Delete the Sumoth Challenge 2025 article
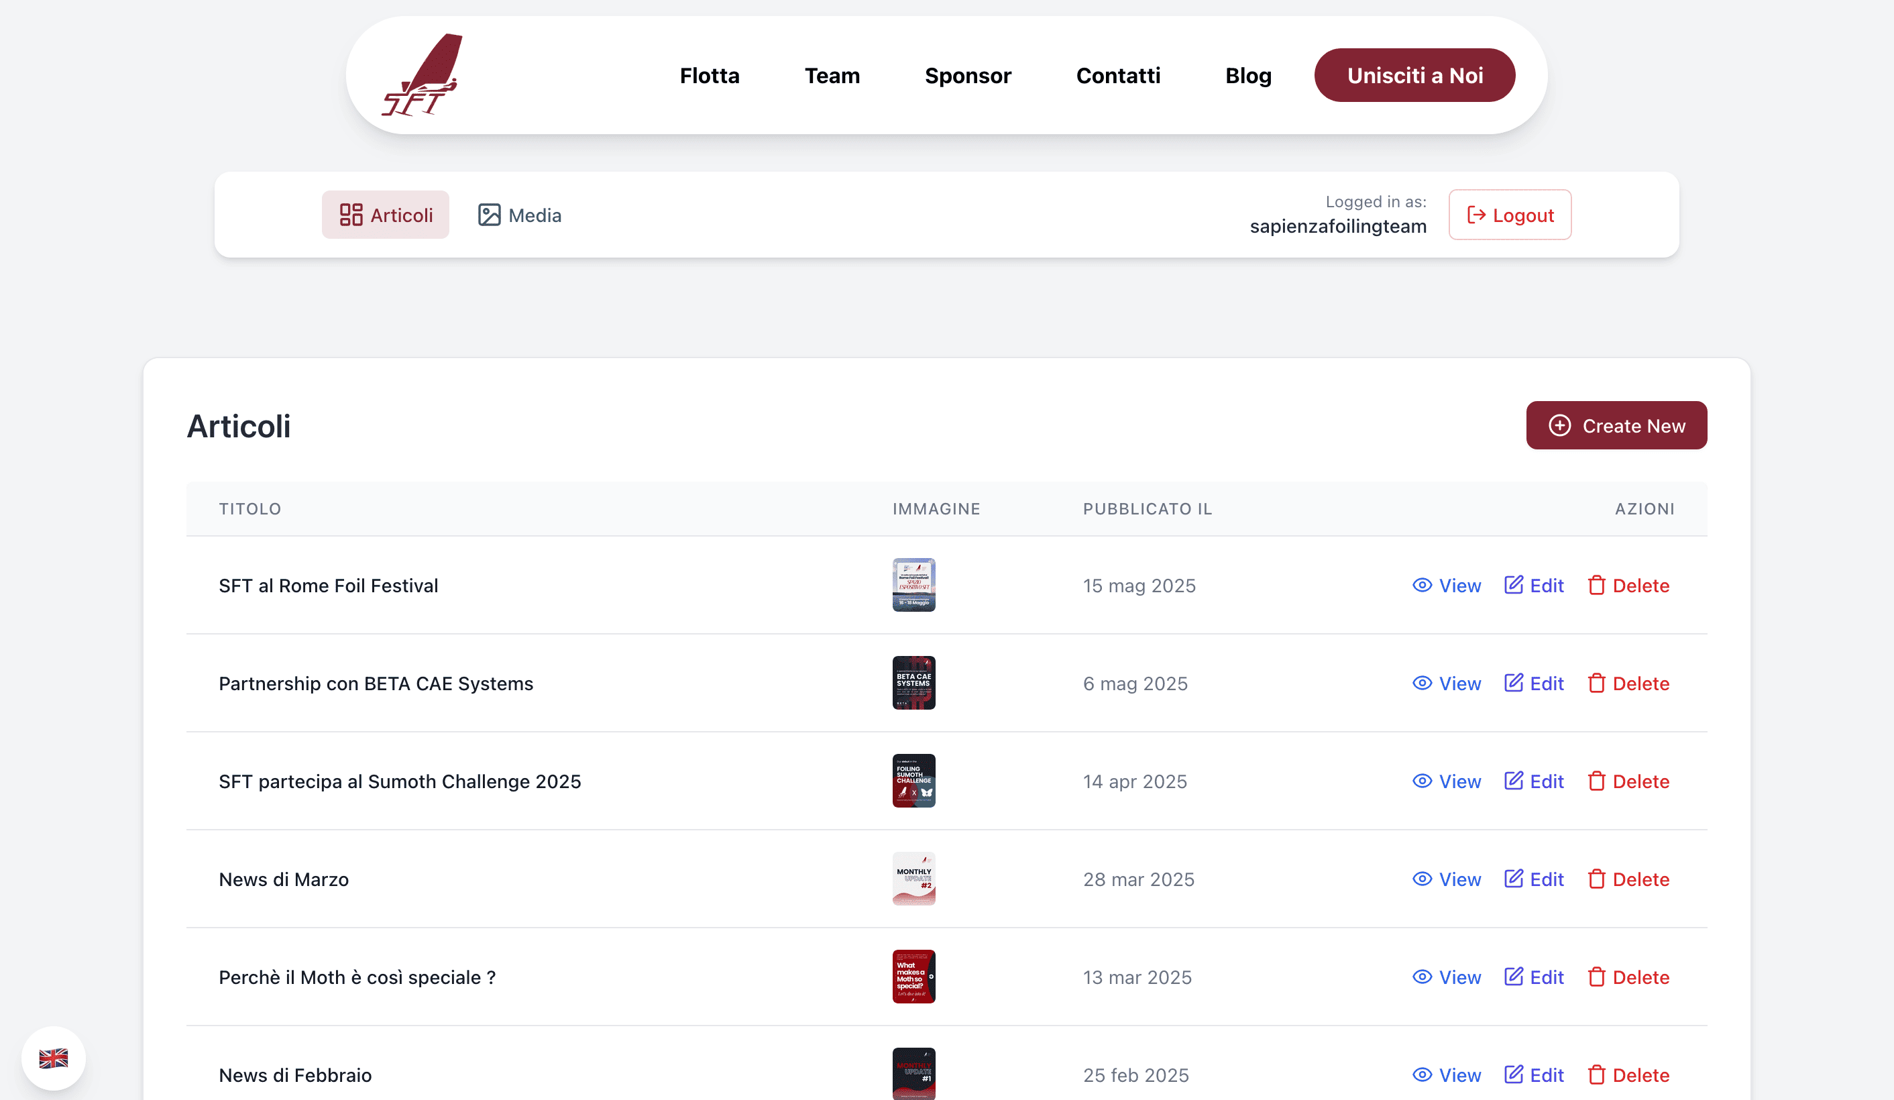 point(1628,781)
